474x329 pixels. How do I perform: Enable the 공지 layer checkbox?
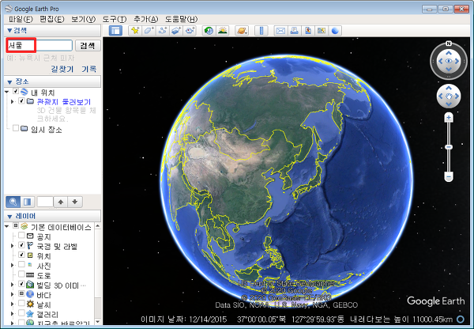pyautogui.click(x=21, y=235)
